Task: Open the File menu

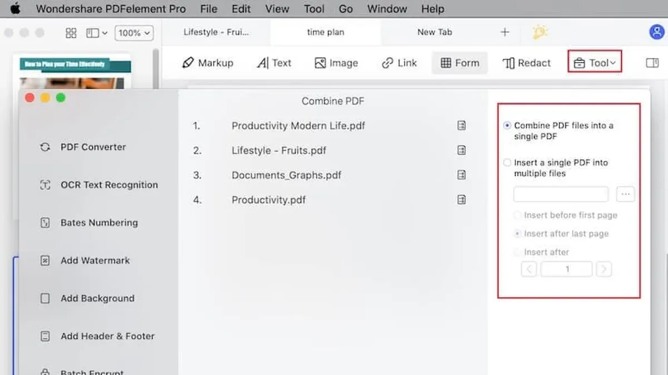Action: pos(209,9)
